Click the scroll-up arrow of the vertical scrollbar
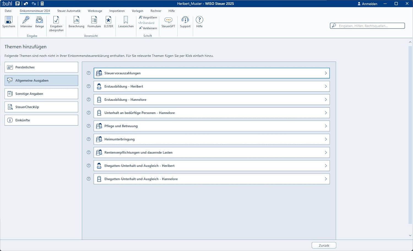Screen dimensions: 413x251 pos(410,42)
